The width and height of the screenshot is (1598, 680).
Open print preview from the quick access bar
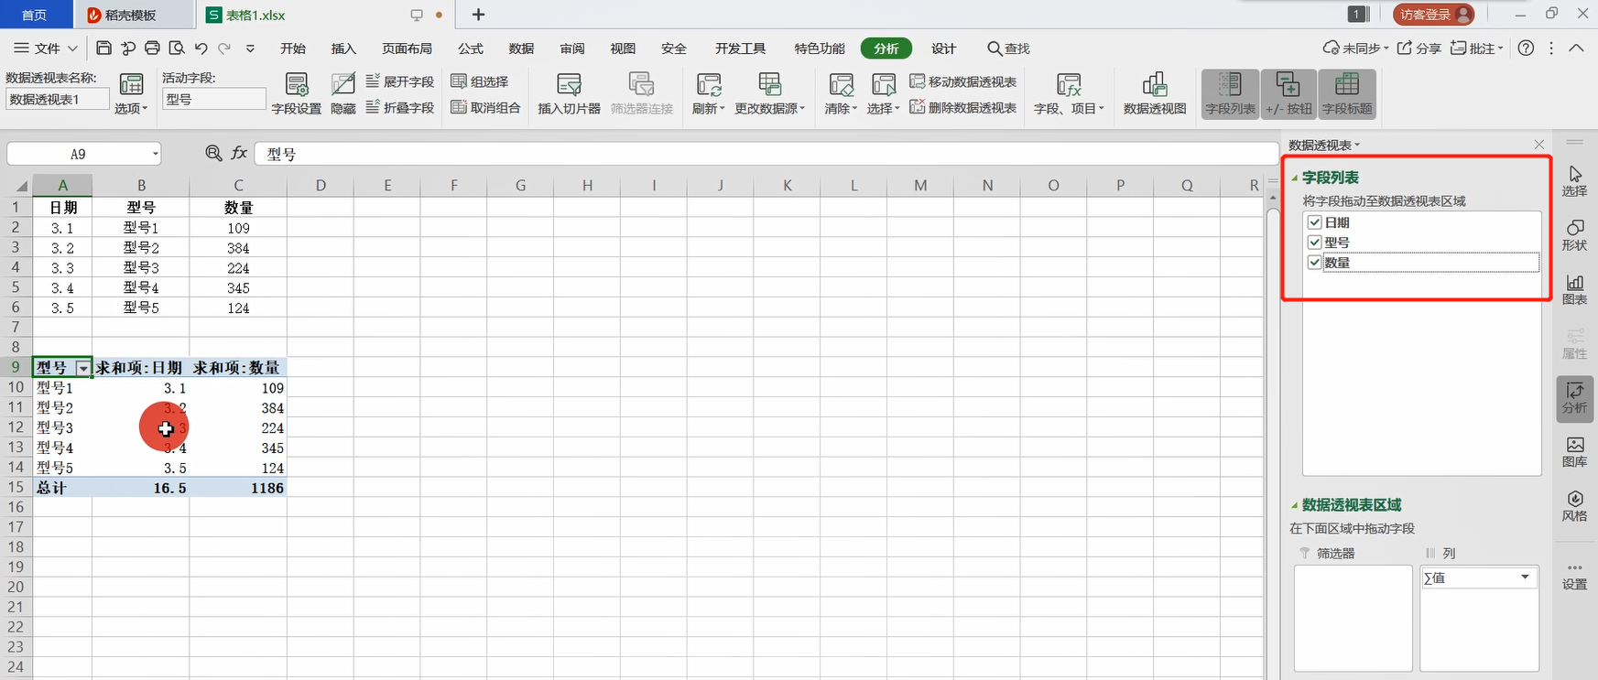177,49
